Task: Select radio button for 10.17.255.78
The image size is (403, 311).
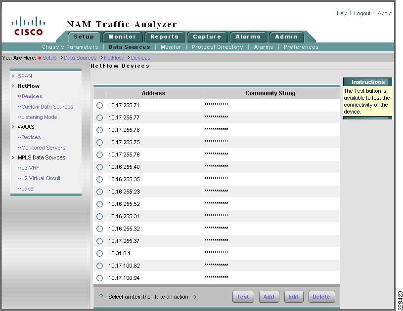Action: pos(99,130)
